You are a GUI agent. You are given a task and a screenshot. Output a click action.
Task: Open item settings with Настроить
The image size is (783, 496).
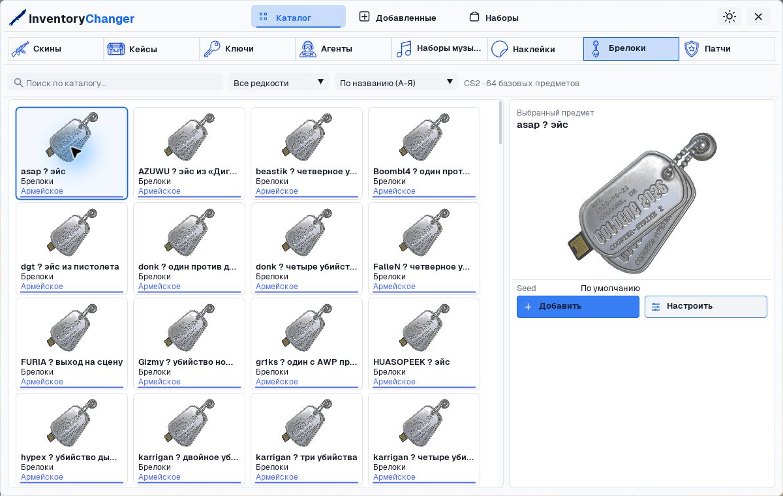tap(706, 307)
